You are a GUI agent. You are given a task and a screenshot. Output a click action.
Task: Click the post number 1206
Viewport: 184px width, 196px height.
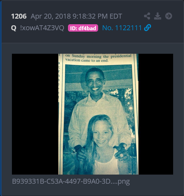pyautogui.click(x=19, y=16)
